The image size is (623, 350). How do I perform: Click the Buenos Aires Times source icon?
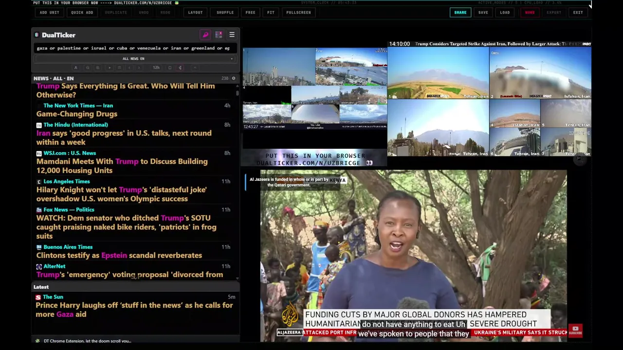point(39,247)
